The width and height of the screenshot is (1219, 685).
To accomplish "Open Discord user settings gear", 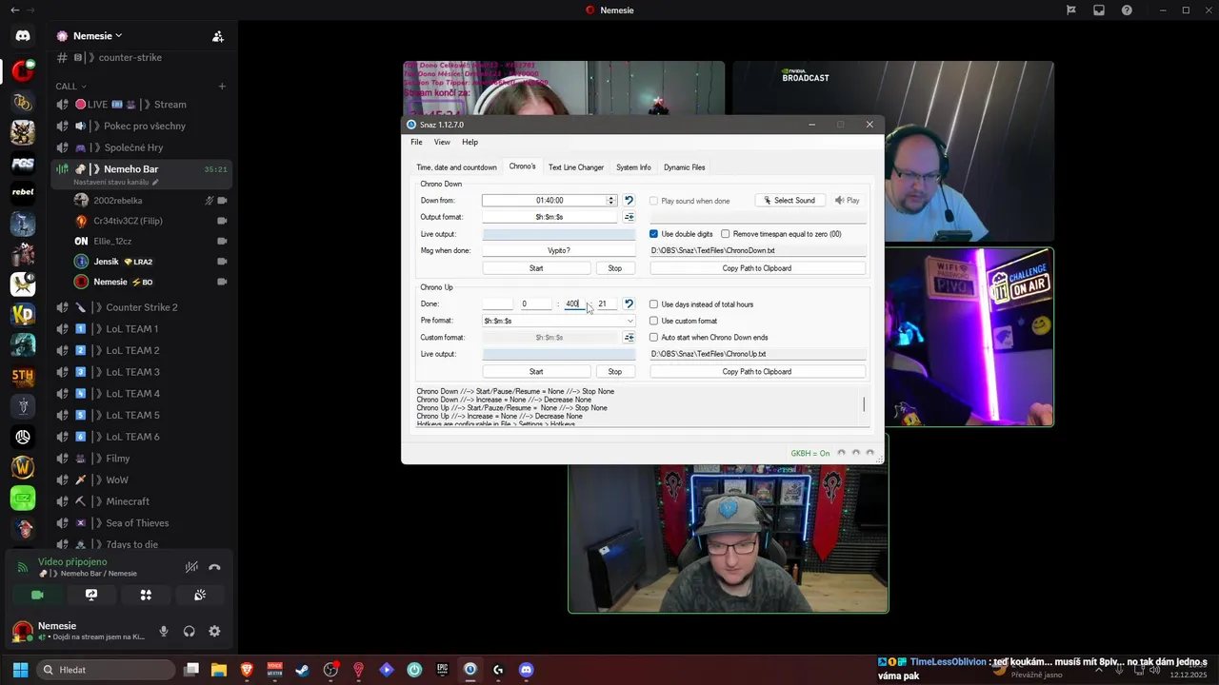I will point(214,631).
